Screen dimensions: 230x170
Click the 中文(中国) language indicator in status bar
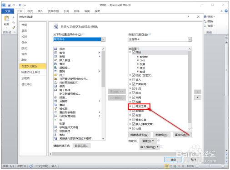coord(42,166)
